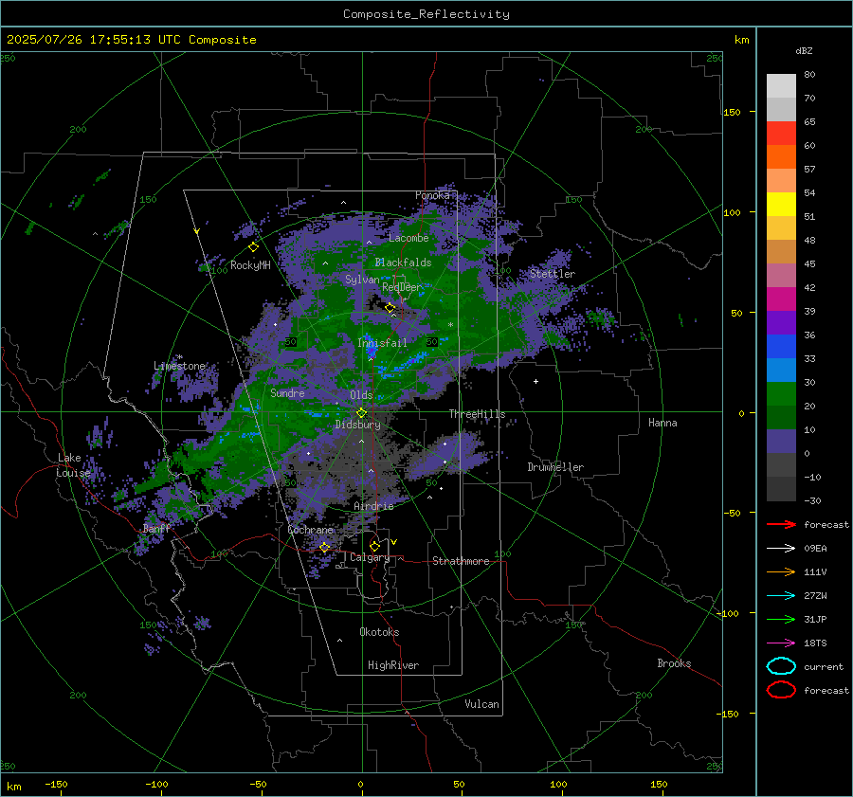Click the Hanna city label
Viewport: 853px width, 797px height.
tap(662, 423)
